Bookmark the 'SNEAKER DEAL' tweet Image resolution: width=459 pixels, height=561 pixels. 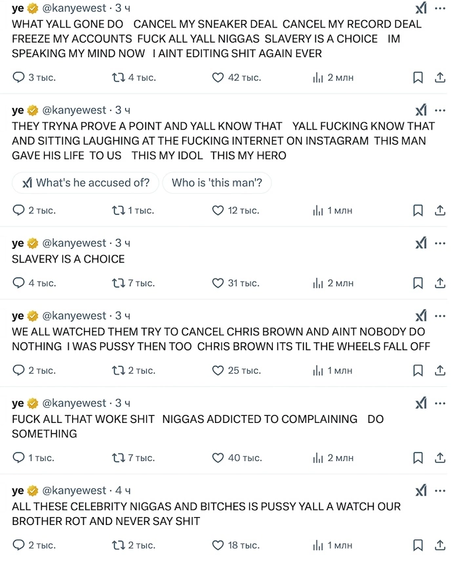click(x=418, y=77)
